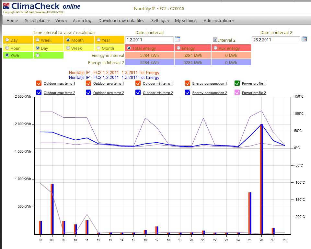Select the Day resolution radio button

38,48
